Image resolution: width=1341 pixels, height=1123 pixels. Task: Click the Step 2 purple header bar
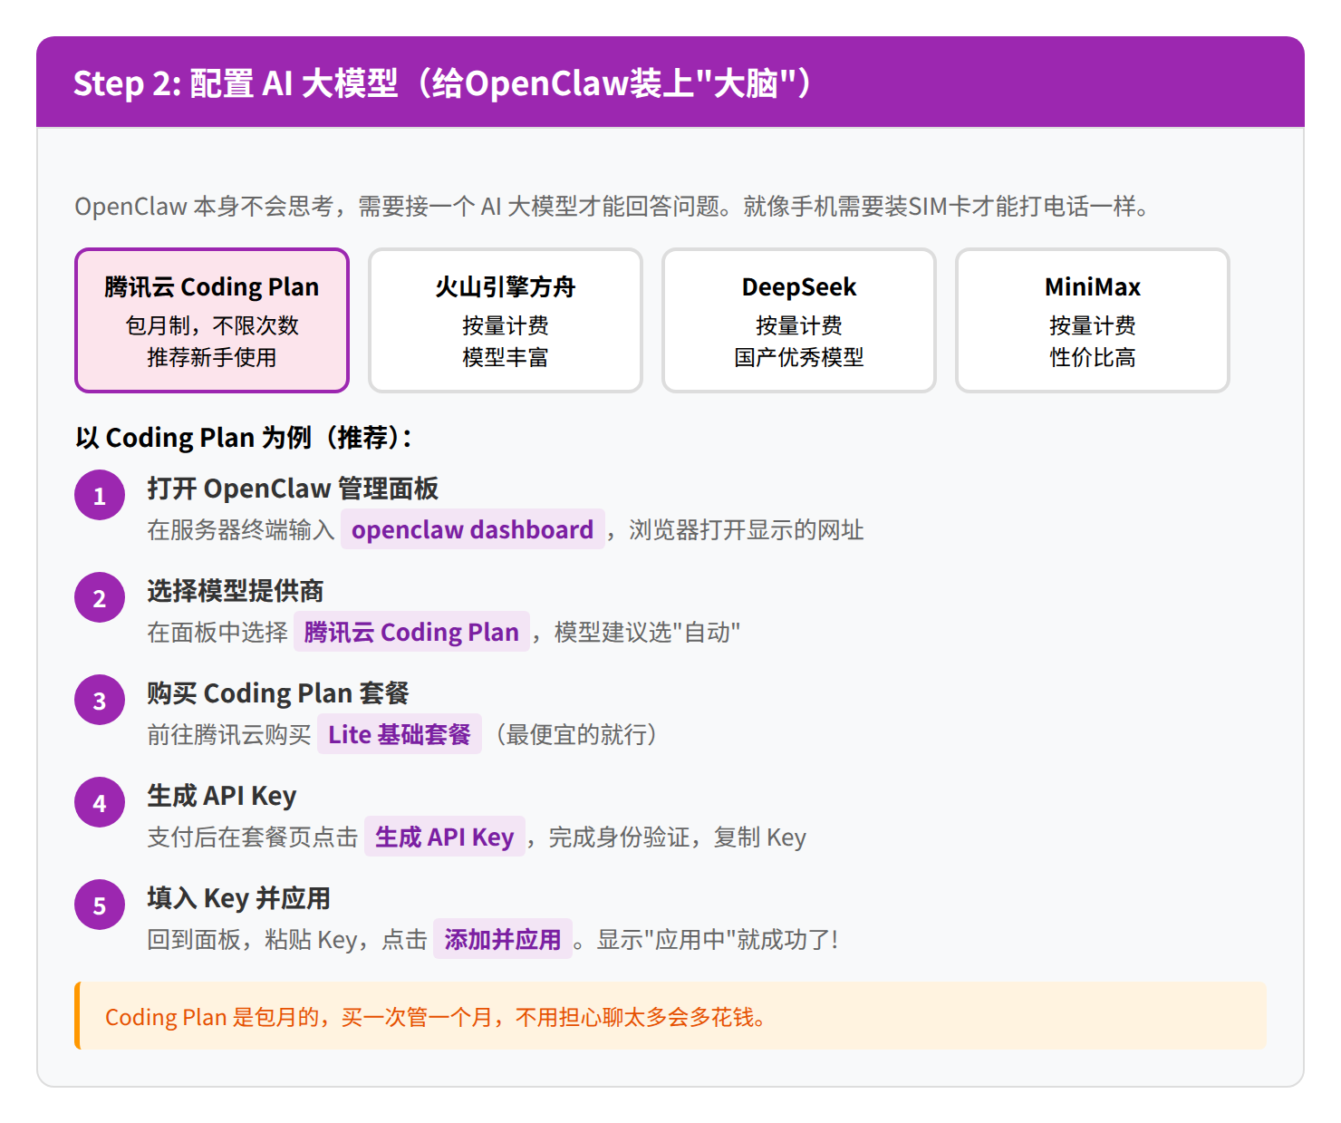click(670, 83)
